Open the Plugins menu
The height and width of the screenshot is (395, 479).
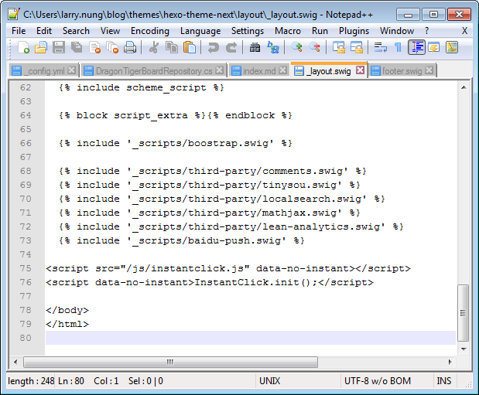point(354,31)
